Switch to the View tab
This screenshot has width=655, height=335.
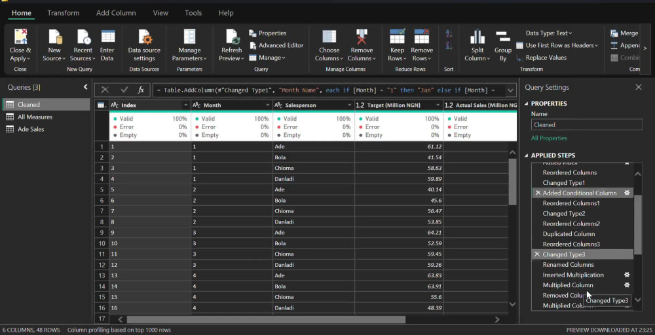pyautogui.click(x=160, y=13)
